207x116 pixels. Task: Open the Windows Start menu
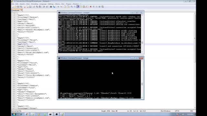14,114
